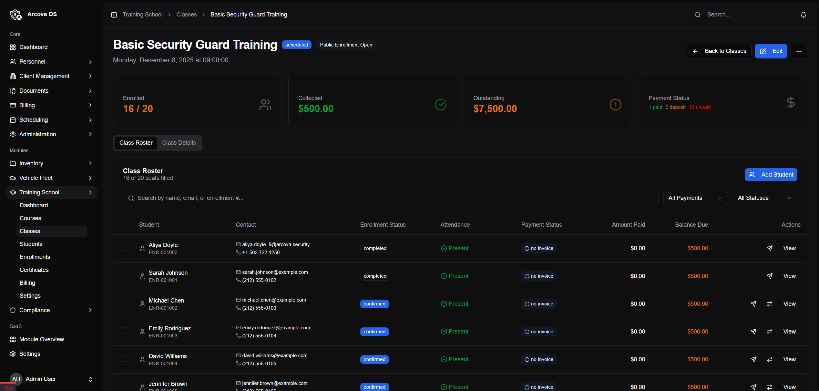
Task: Tick the checkbox for Emily Rodriguez
Action: coord(123,331)
